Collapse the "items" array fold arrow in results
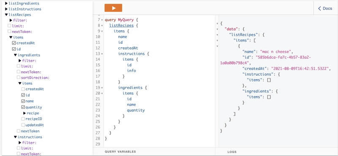The width and height of the screenshot is (338, 156). pos(217,40)
